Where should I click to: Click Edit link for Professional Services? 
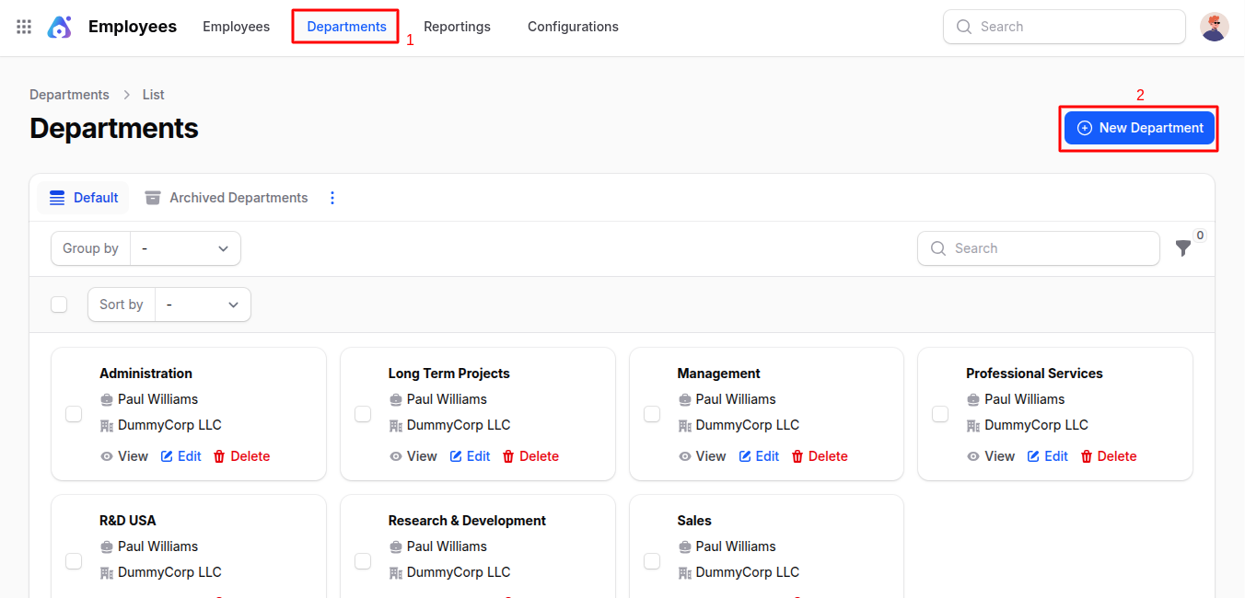(x=1055, y=456)
